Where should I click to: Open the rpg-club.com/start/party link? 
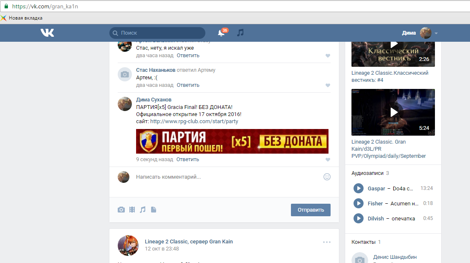coord(194,121)
